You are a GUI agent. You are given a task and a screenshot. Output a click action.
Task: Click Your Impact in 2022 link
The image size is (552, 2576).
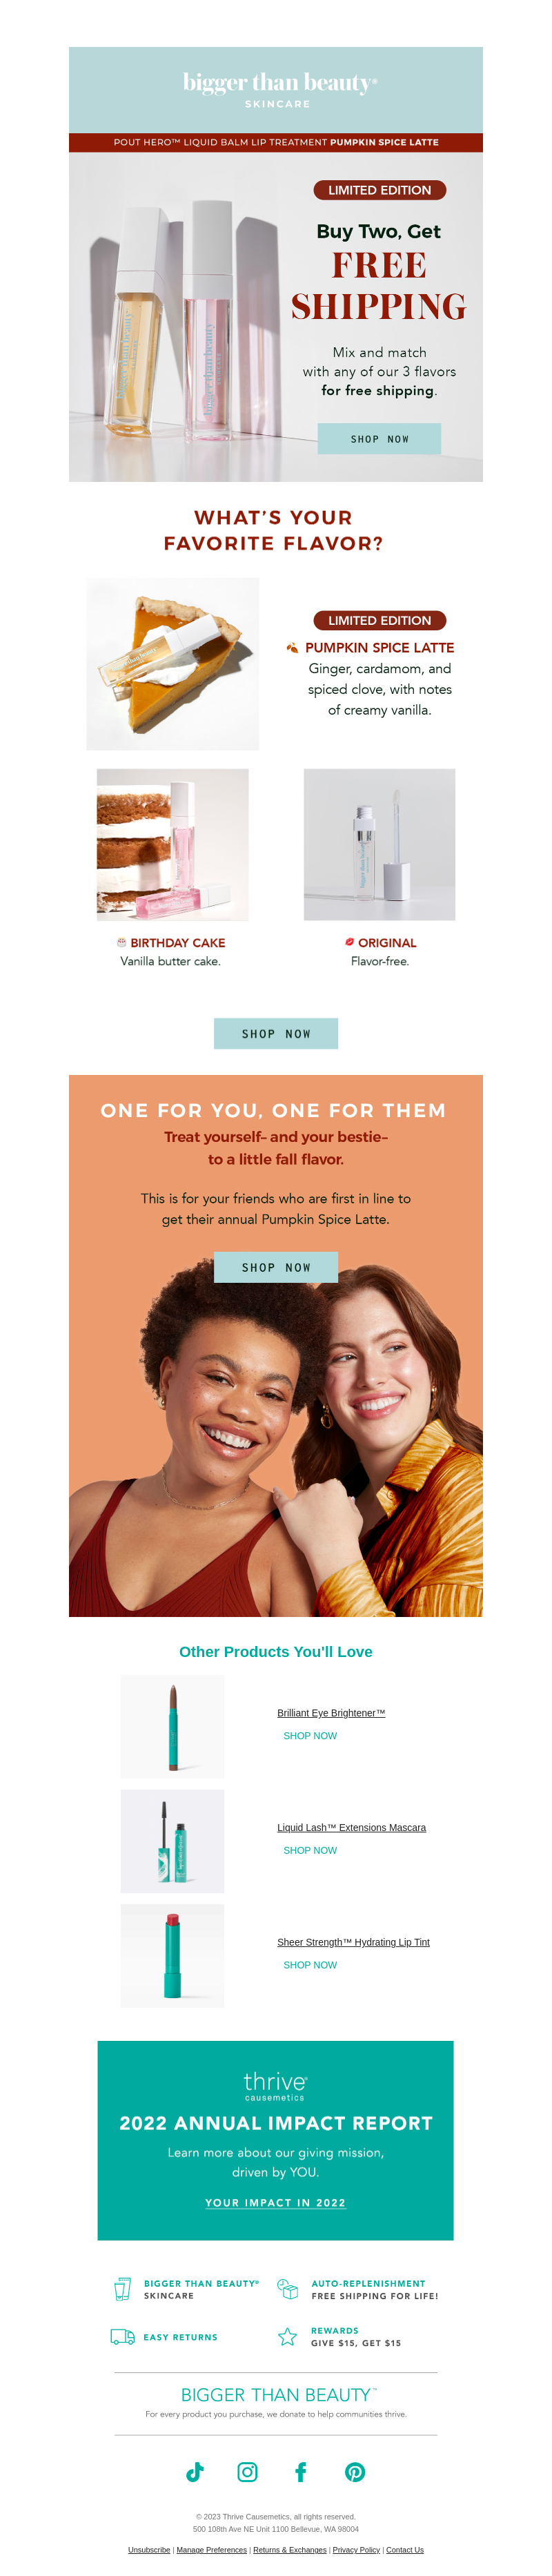tap(275, 2202)
